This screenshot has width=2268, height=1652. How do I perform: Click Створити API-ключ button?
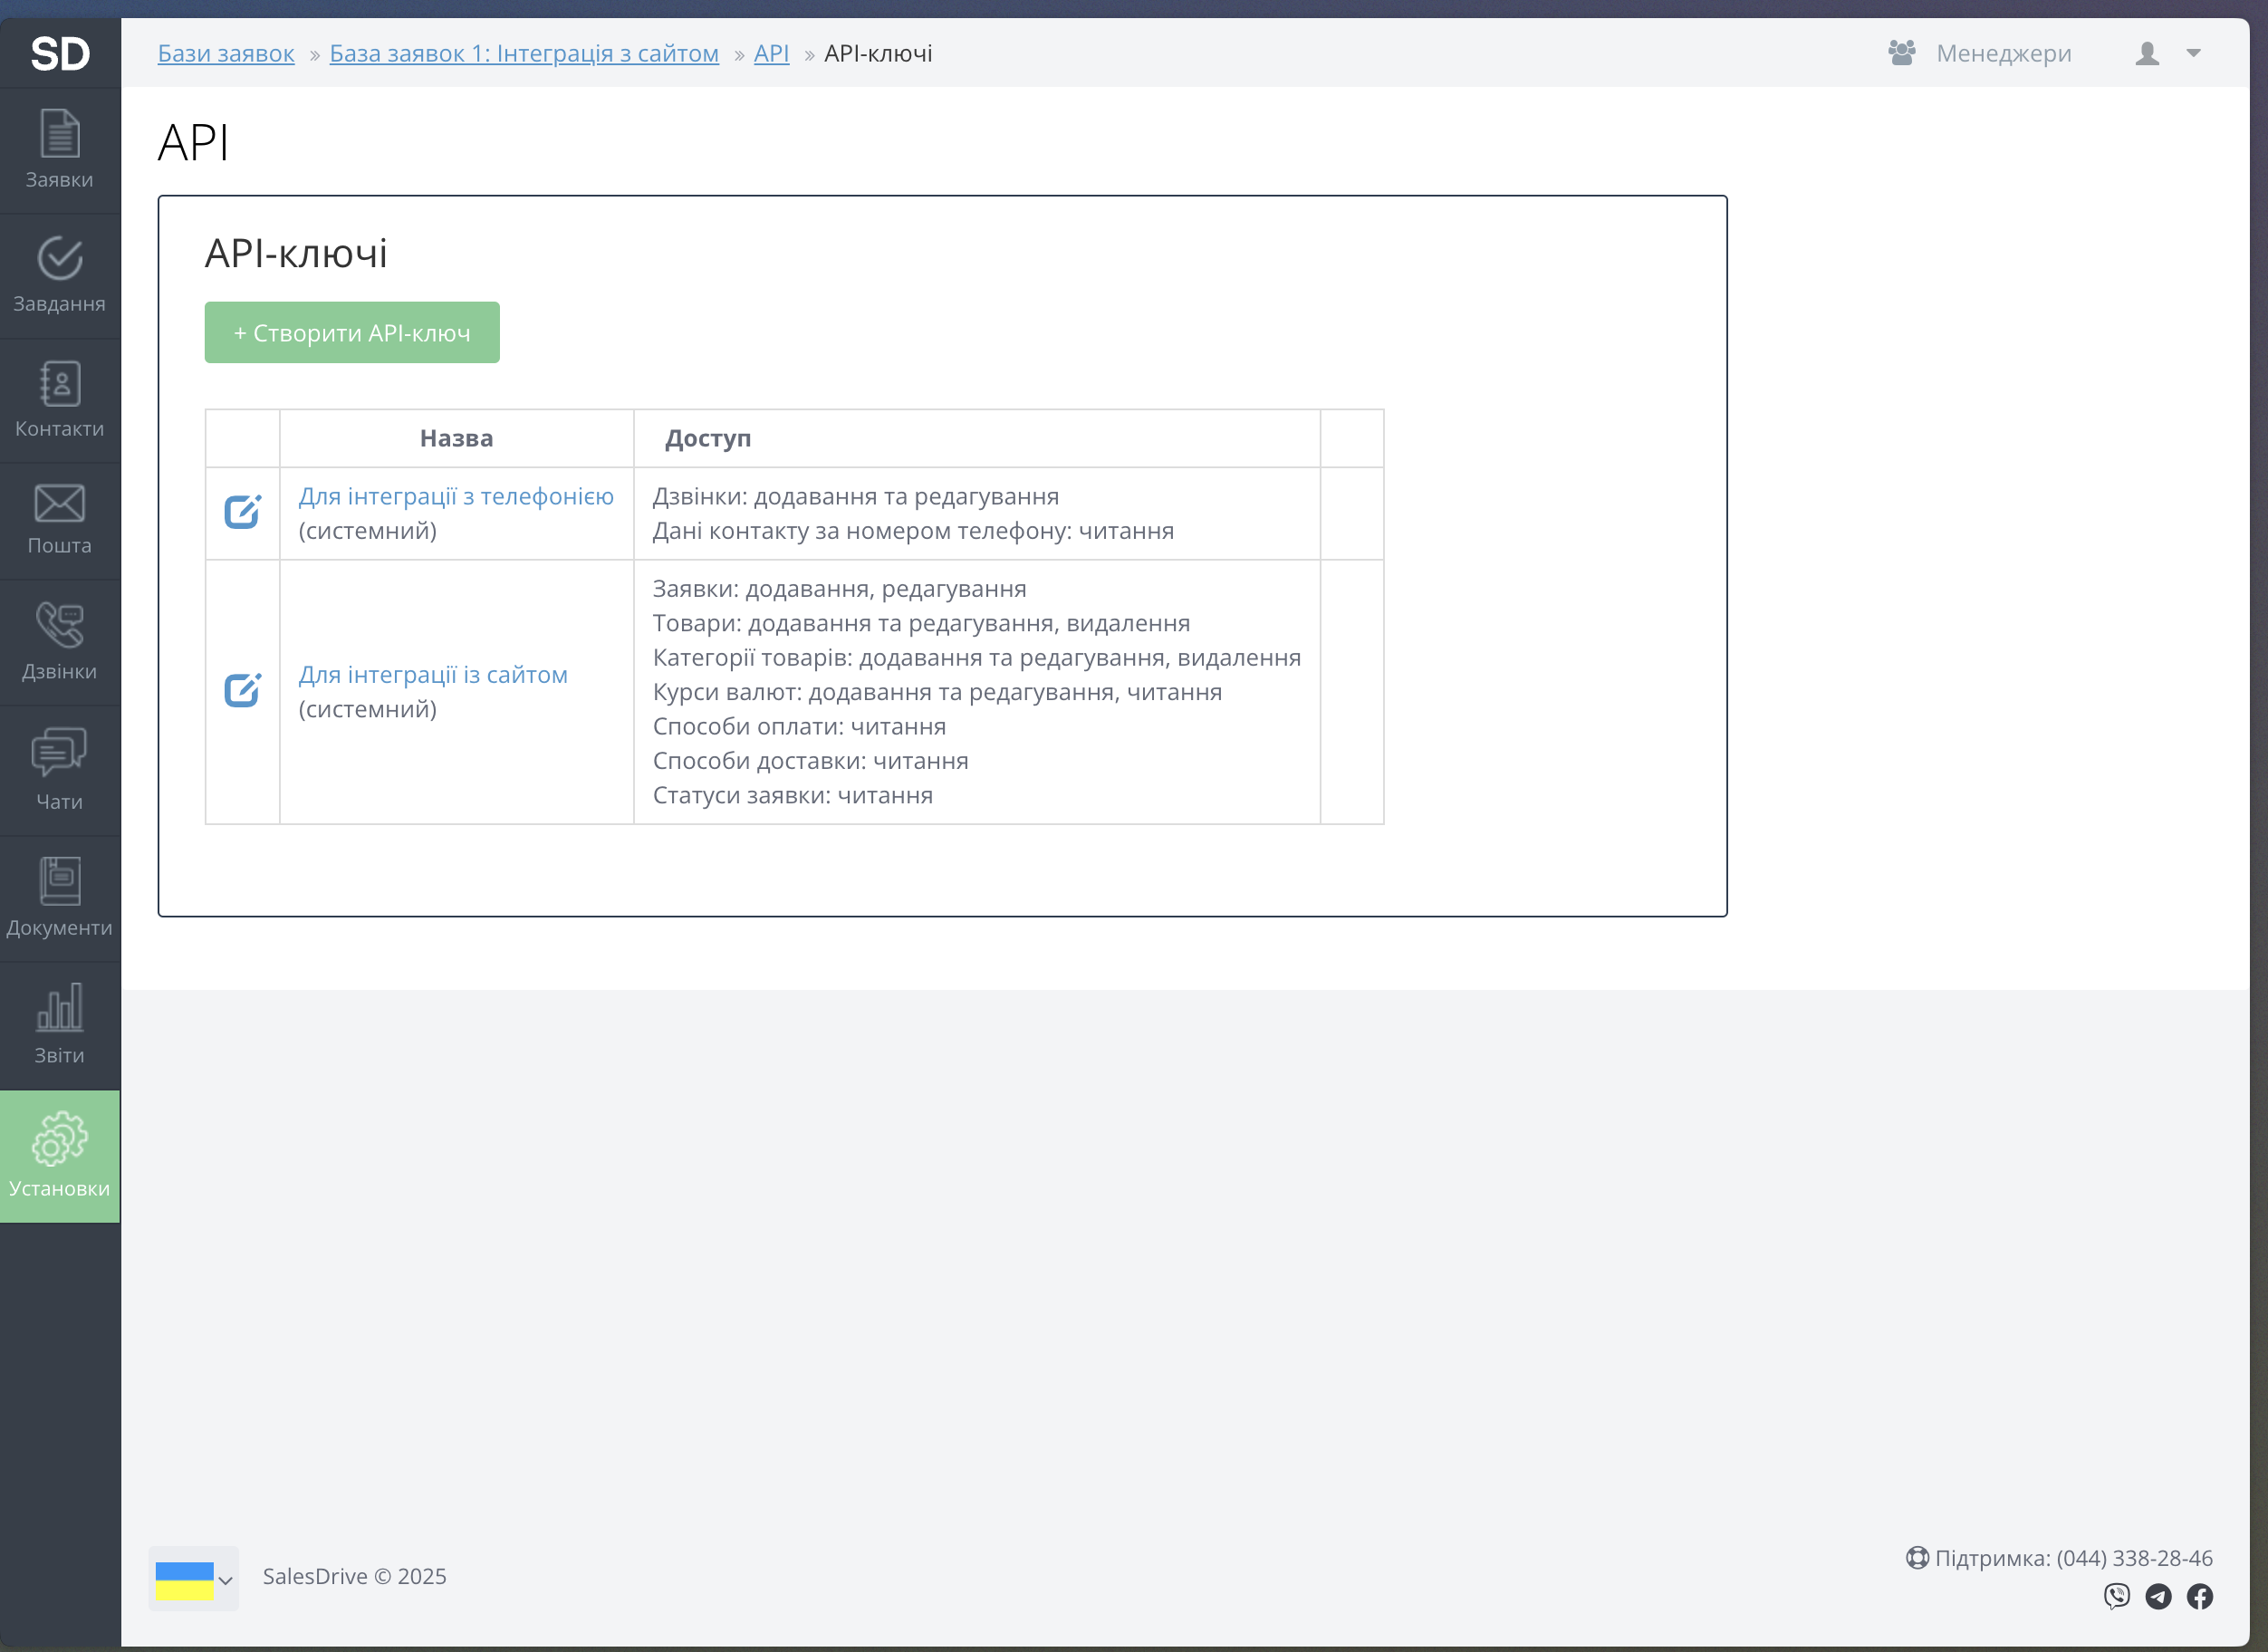tap(352, 332)
